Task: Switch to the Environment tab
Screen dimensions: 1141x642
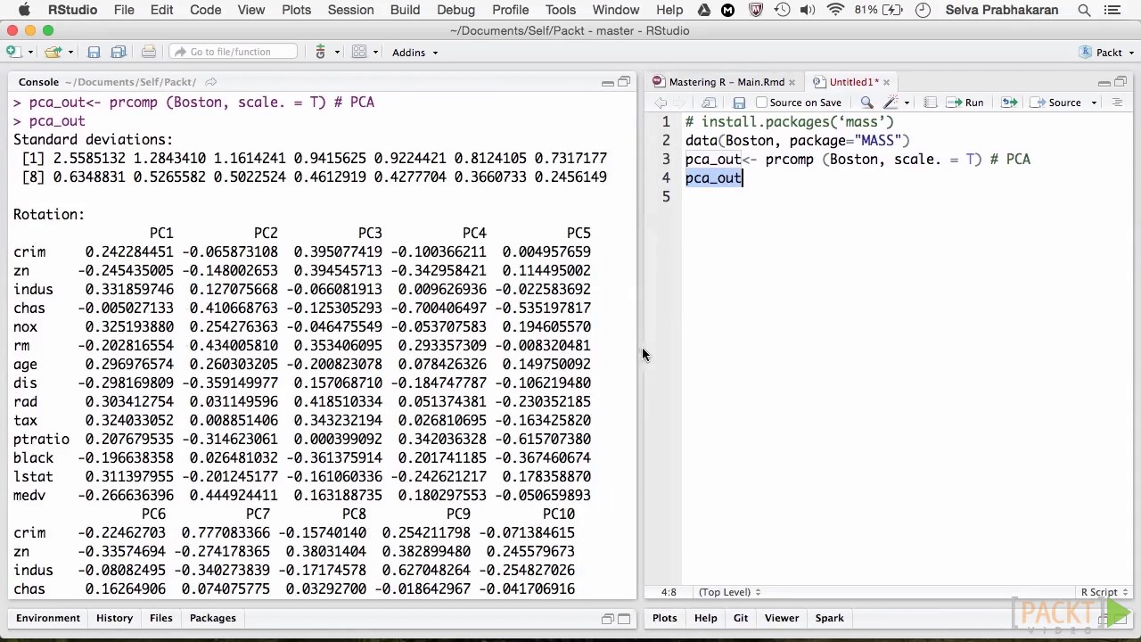Action: 48,618
